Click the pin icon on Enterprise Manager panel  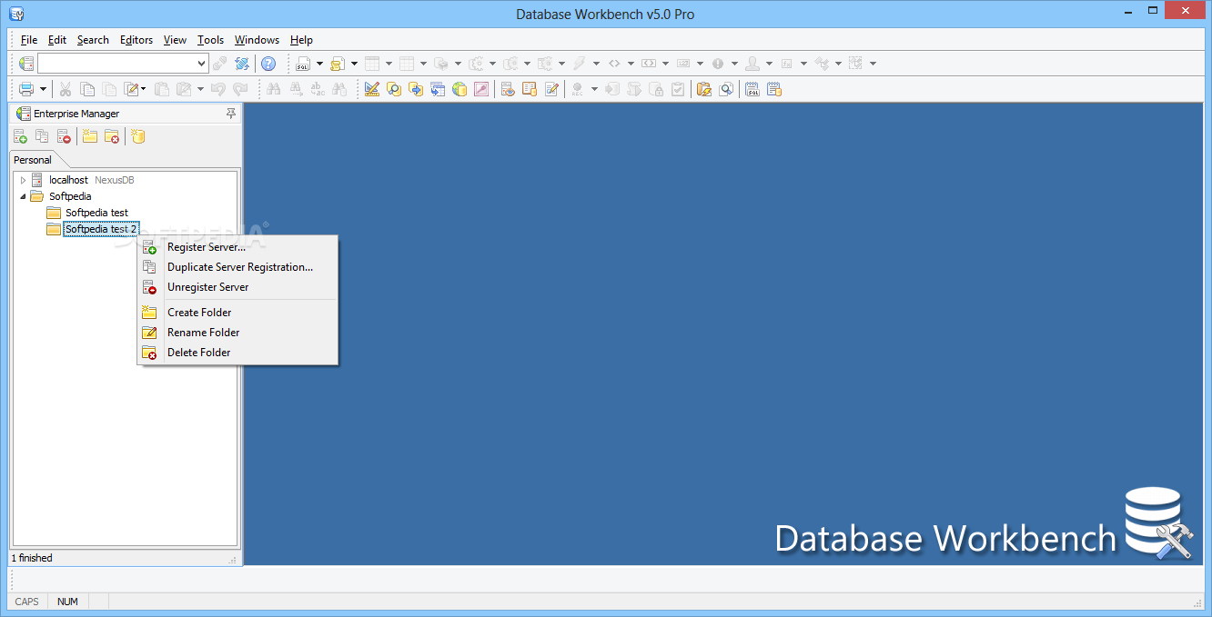(x=231, y=114)
